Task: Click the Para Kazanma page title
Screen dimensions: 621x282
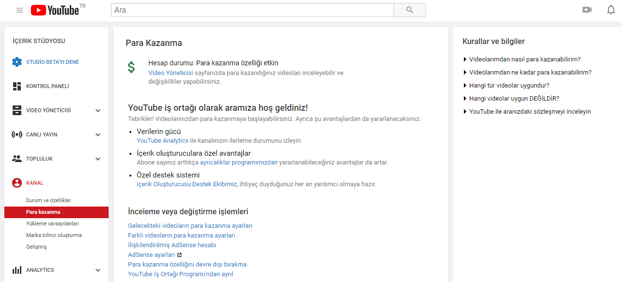Action: click(154, 43)
